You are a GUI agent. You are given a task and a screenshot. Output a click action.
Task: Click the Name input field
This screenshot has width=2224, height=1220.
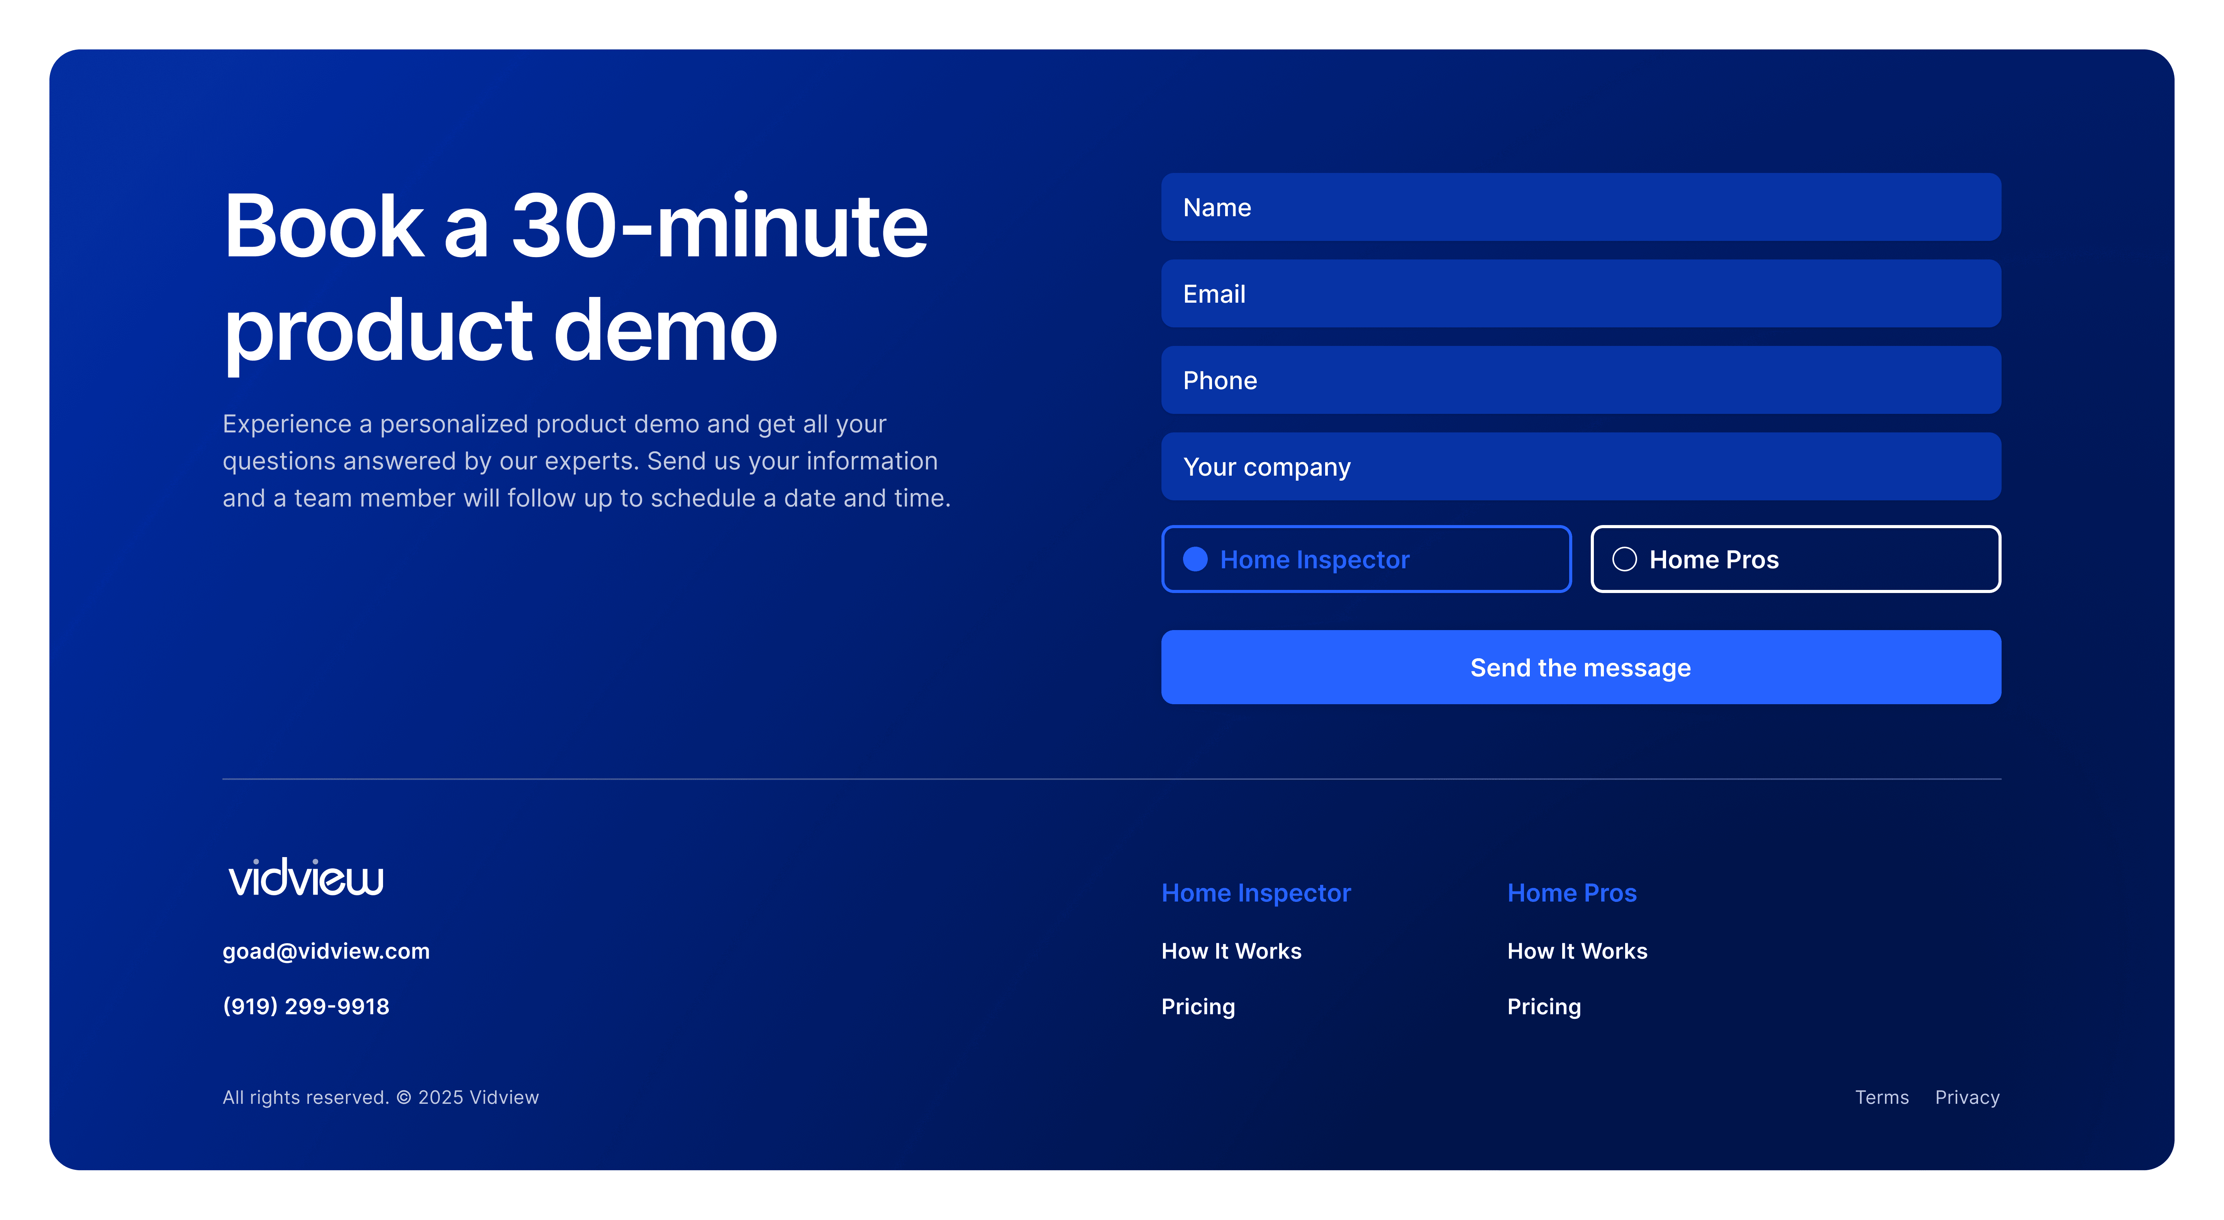(x=1580, y=207)
